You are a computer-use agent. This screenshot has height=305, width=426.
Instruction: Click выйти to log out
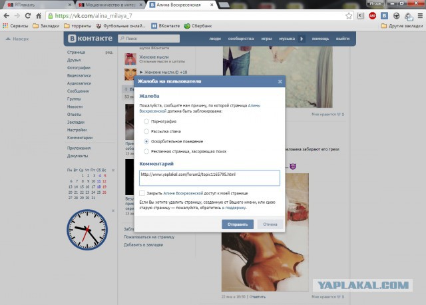click(343, 39)
